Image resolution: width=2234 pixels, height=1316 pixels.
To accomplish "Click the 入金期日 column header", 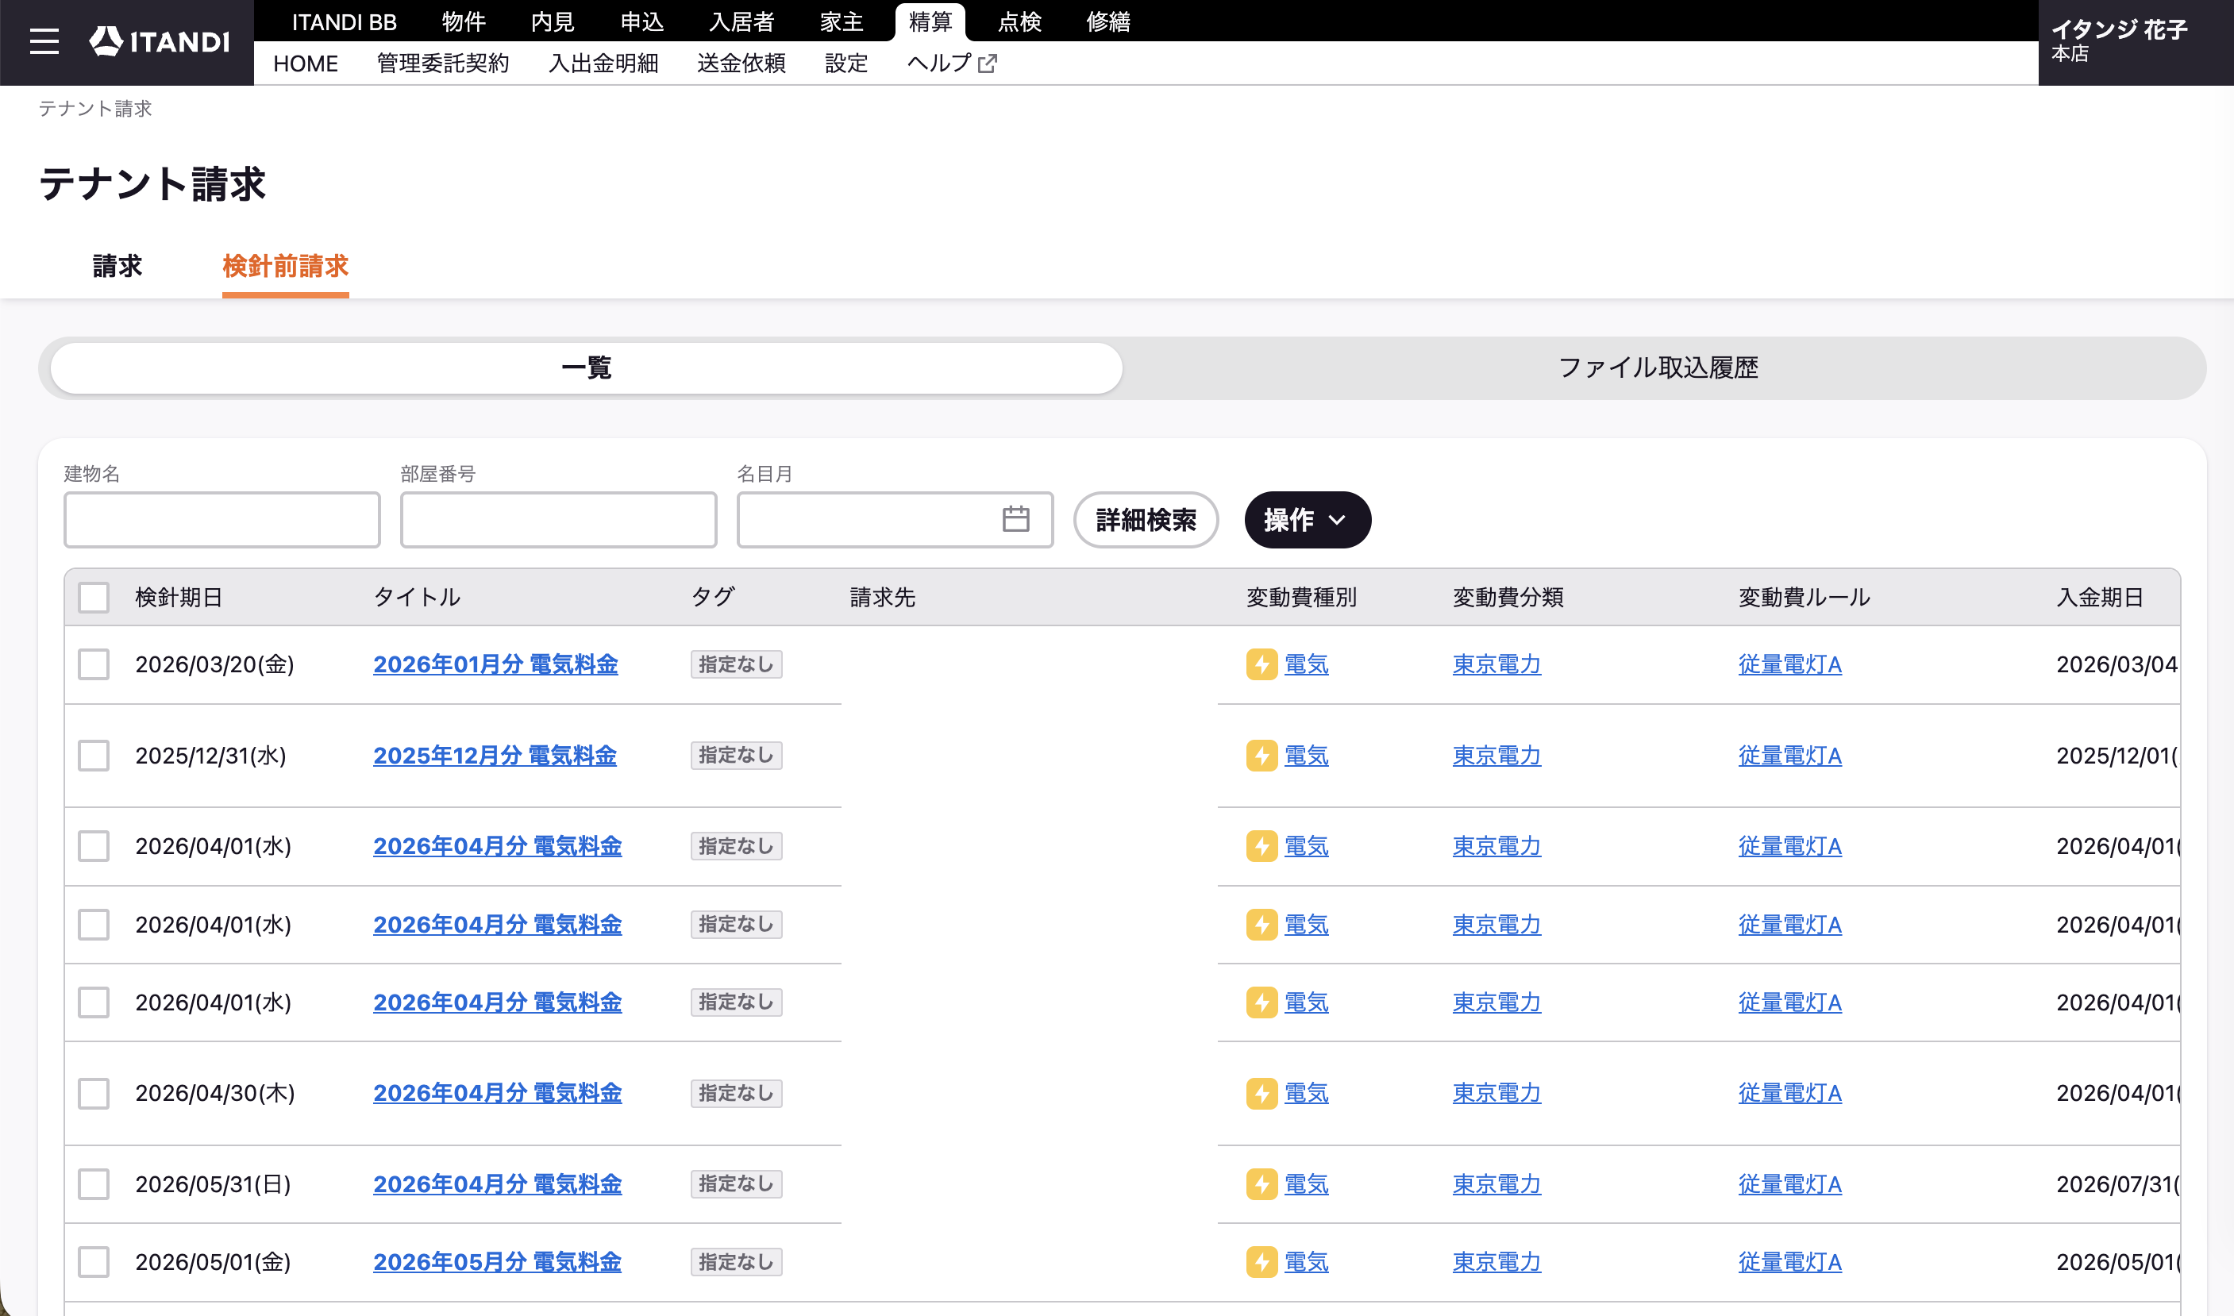I will [x=2099, y=597].
